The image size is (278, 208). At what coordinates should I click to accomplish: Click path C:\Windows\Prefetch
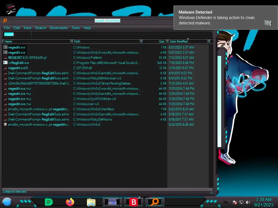pyautogui.click(x=87, y=58)
